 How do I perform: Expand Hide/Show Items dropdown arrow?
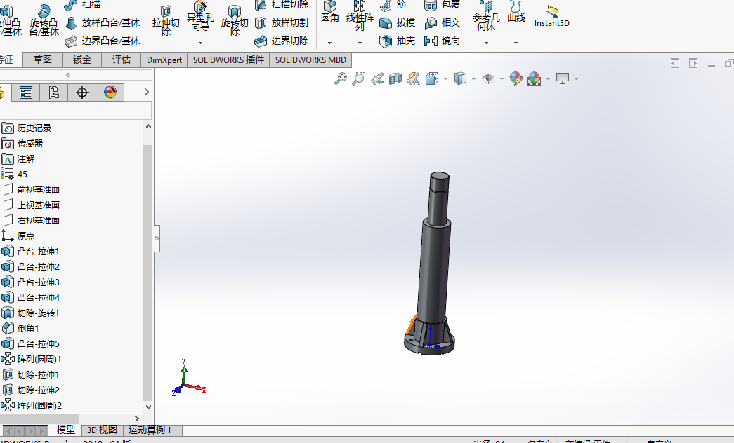(x=502, y=79)
